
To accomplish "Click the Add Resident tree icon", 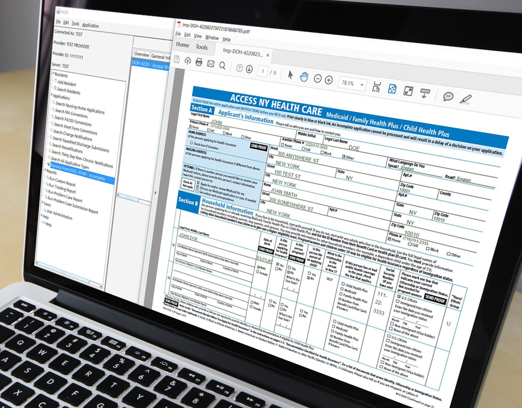I will 55,81.
